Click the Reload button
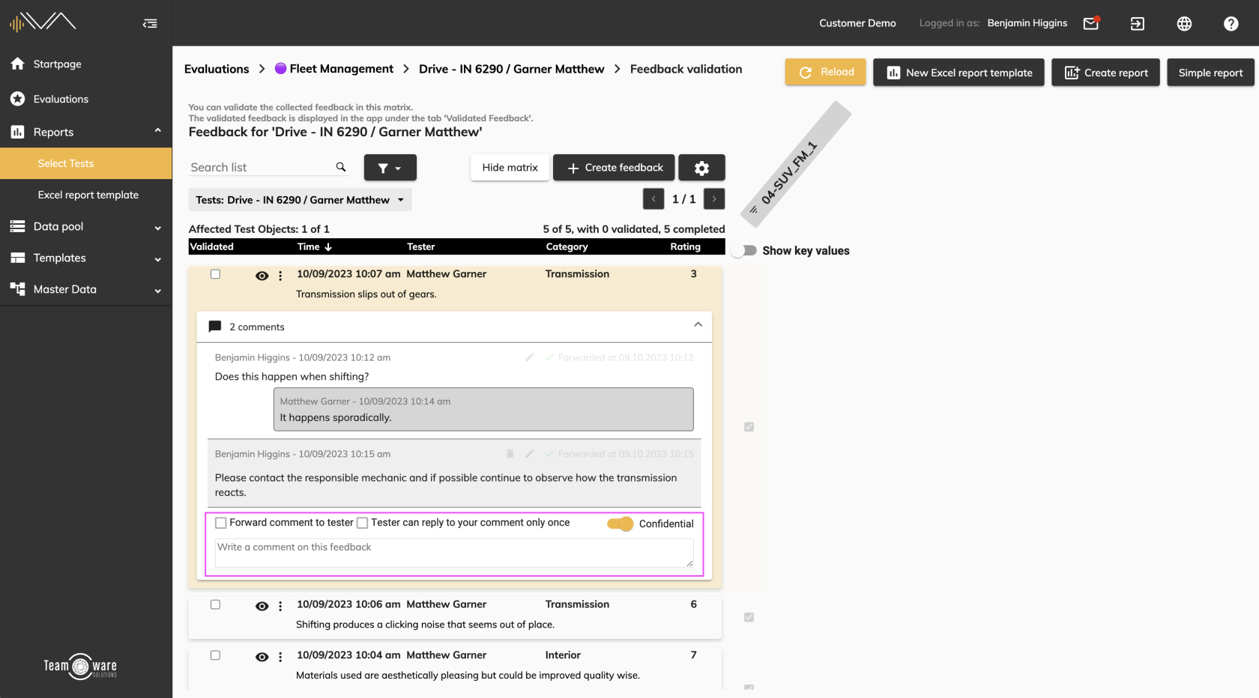The width and height of the screenshot is (1259, 698). (x=825, y=72)
